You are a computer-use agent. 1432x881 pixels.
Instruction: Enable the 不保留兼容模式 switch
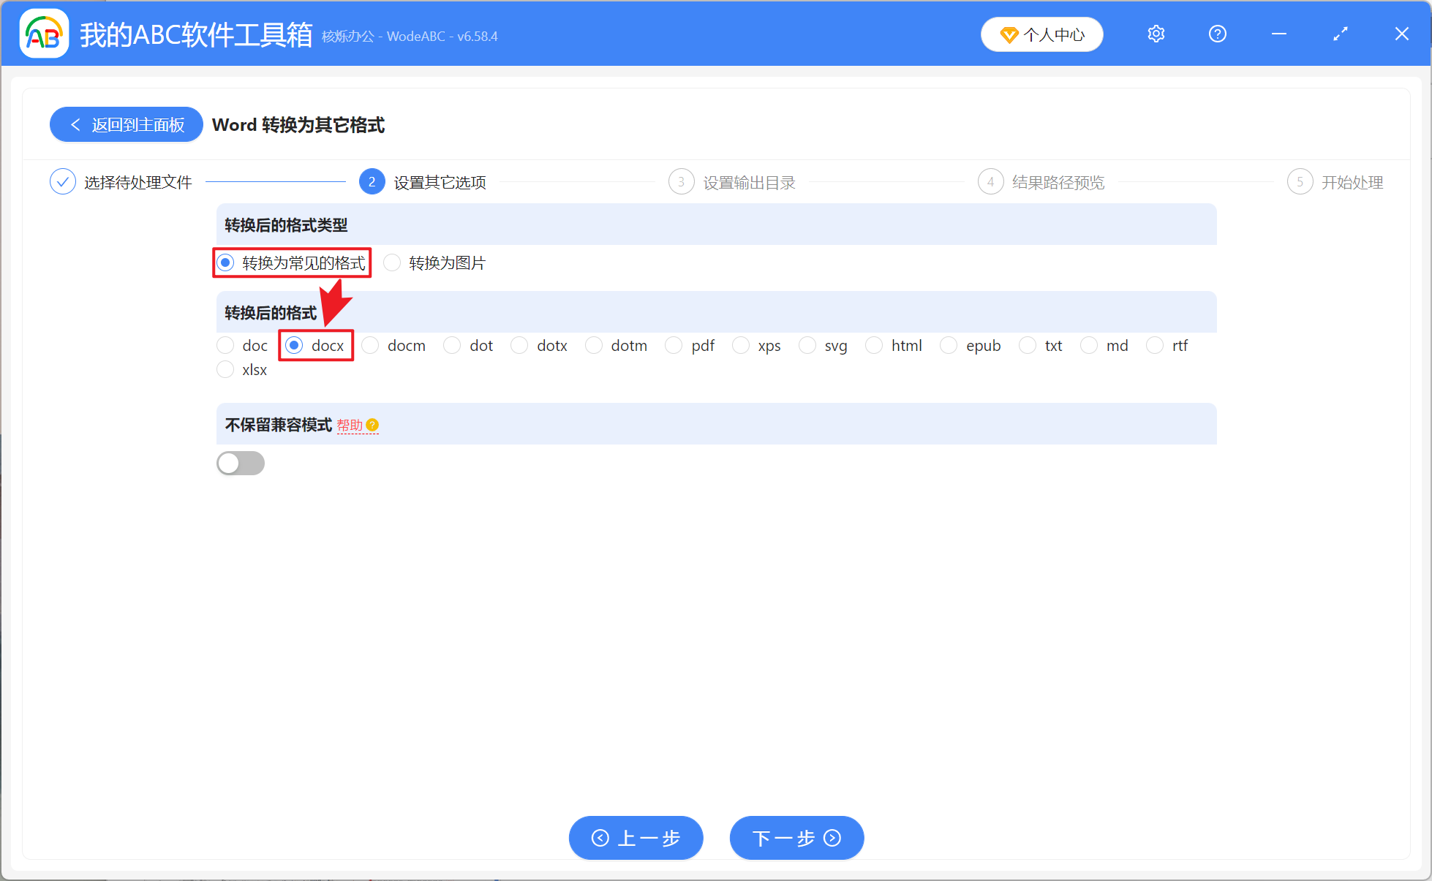point(241,463)
